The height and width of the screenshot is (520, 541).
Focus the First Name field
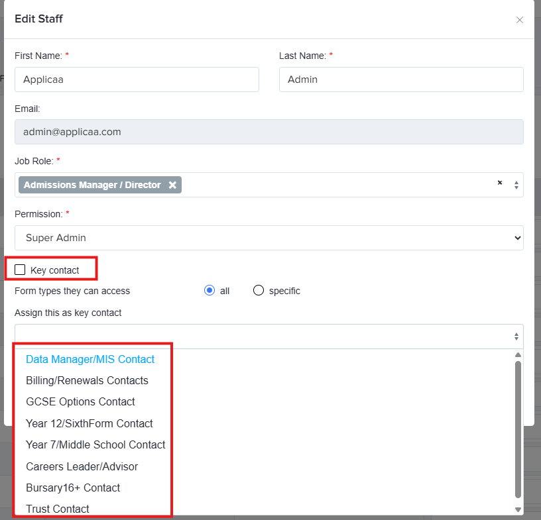pyautogui.click(x=137, y=79)
